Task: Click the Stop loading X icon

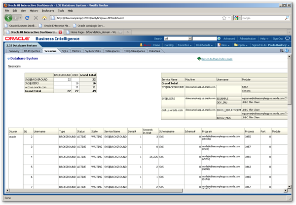Action: (x=36, y=18)
